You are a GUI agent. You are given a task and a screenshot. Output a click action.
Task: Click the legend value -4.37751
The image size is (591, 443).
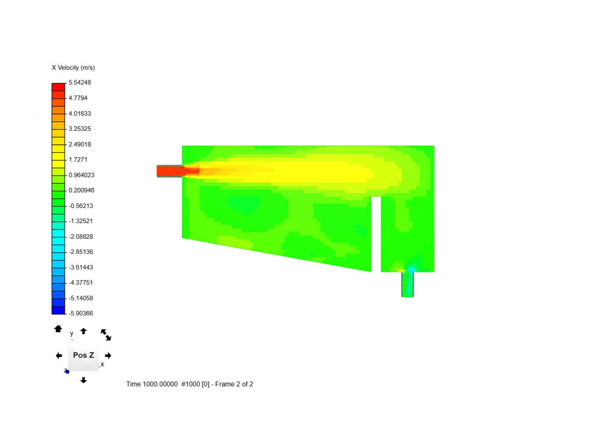81,283
